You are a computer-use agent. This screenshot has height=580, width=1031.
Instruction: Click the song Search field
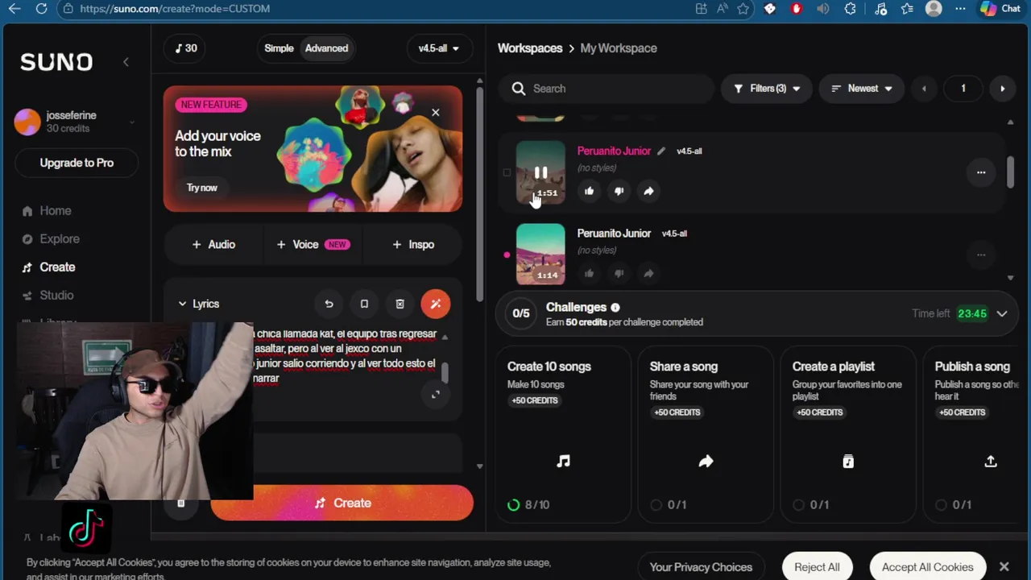[606, 89]
